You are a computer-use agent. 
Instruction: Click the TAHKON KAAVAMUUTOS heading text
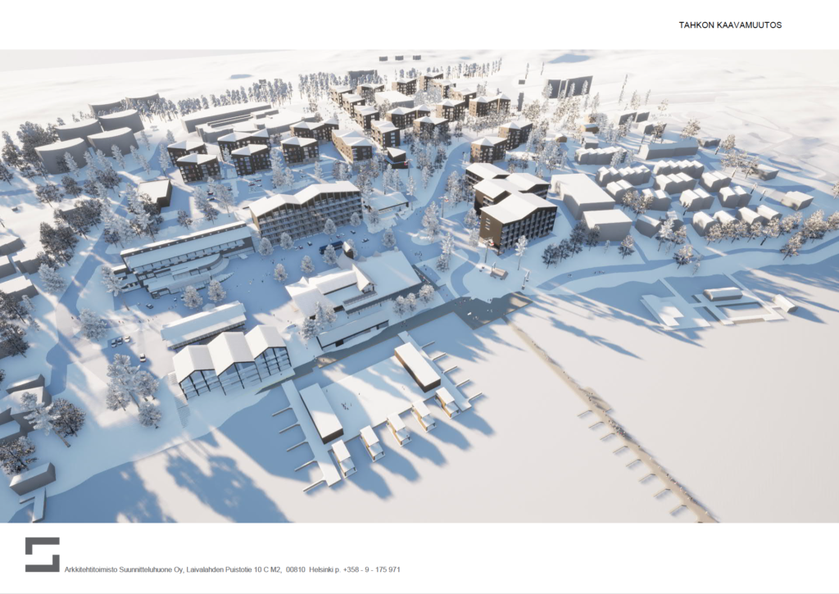(x=730, y=25)
